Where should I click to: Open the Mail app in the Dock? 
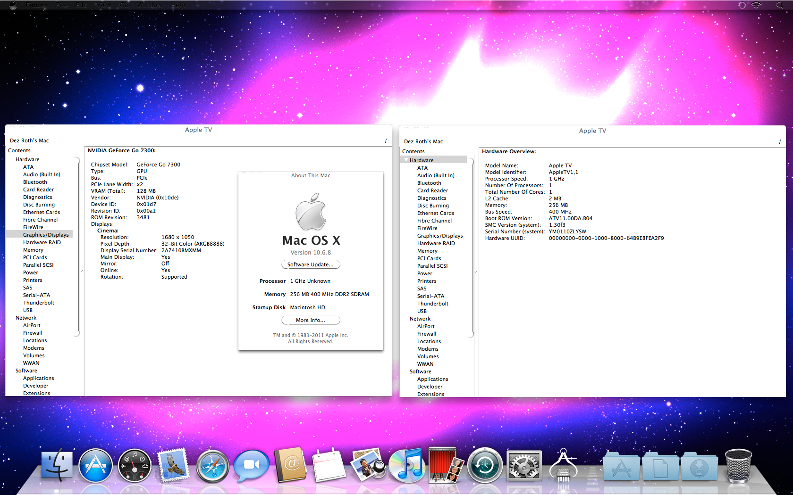click(x=173, y=464)
